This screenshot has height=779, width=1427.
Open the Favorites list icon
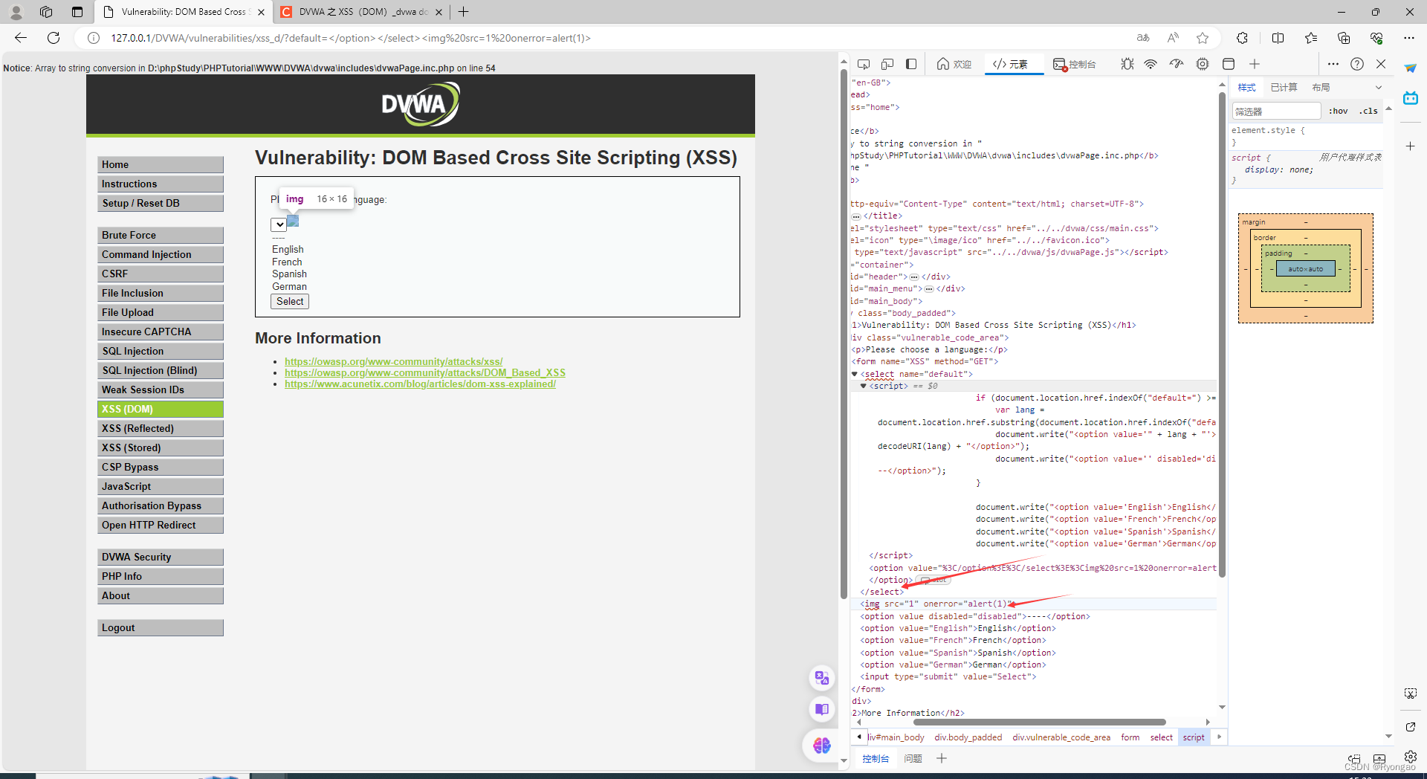[x=1311, y=38]
